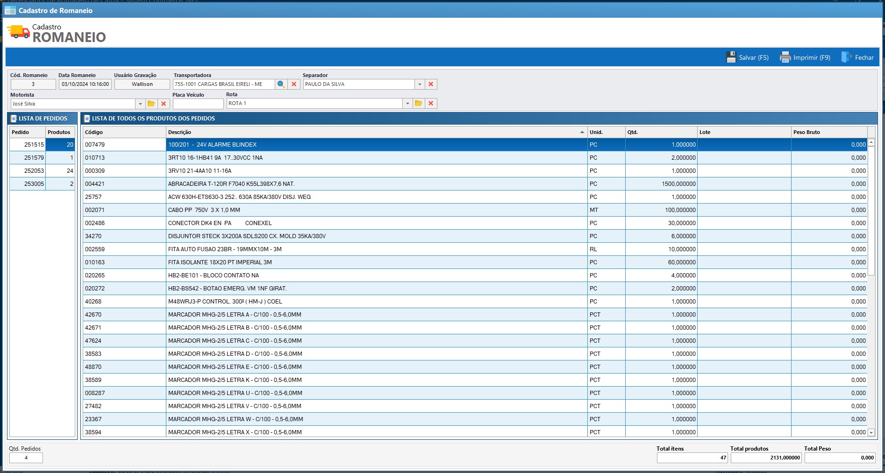
Task: Open Rota folder lookup icon
Action: tap(418, 104)
